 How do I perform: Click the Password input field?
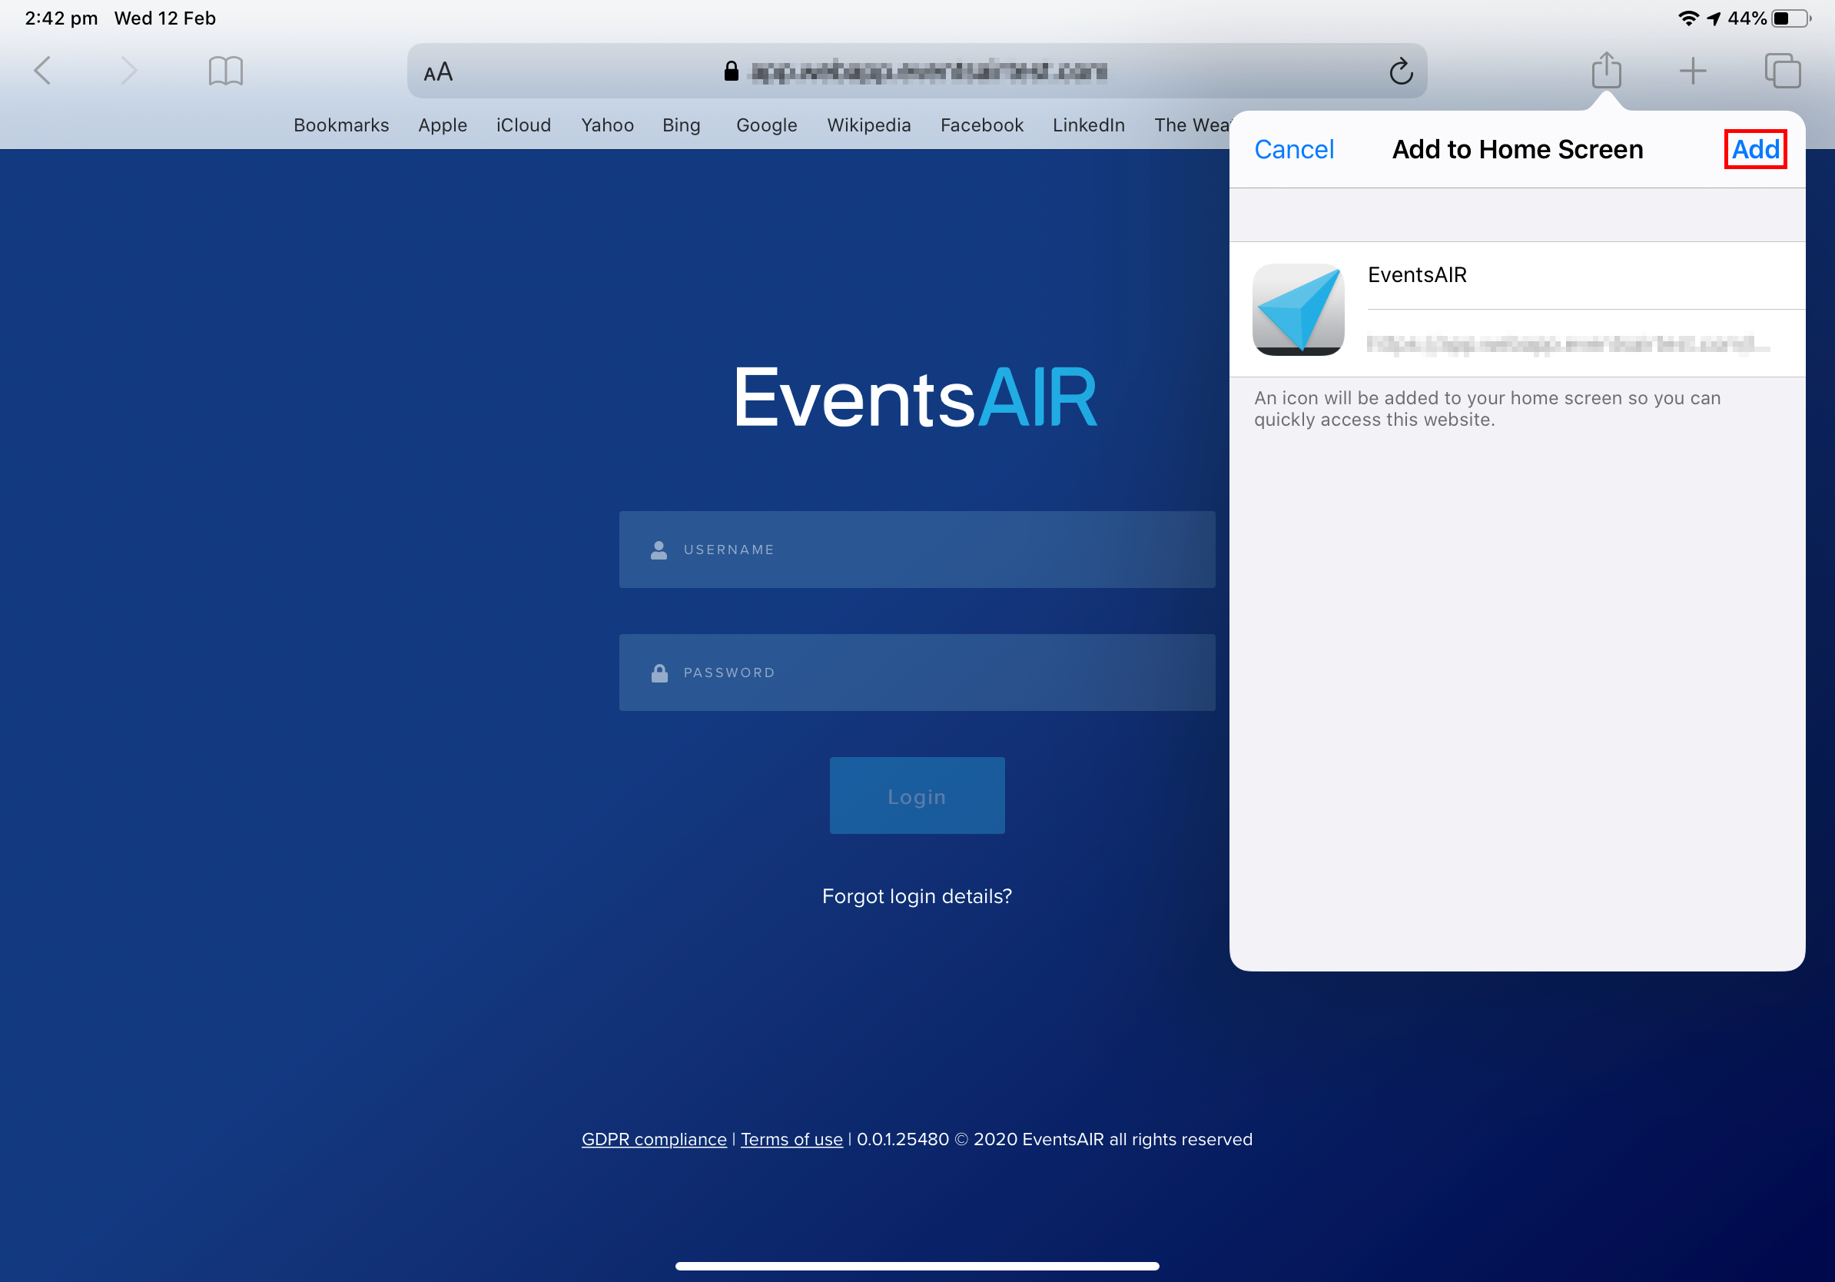pyautogui.click(x=917, y=673)
